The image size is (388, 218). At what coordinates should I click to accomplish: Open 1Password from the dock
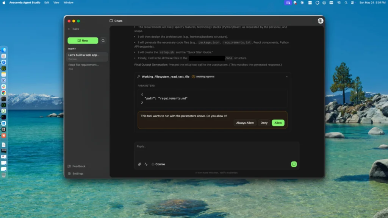pyautogui.click(x=4, y=81)
